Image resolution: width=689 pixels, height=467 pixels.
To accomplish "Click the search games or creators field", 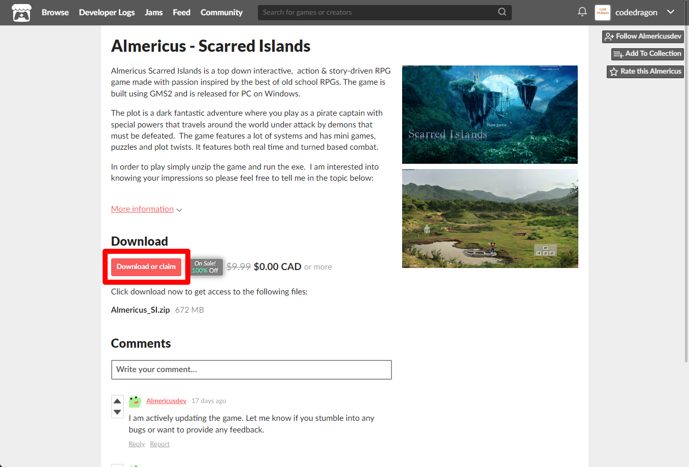I will [x=384, y=12].
